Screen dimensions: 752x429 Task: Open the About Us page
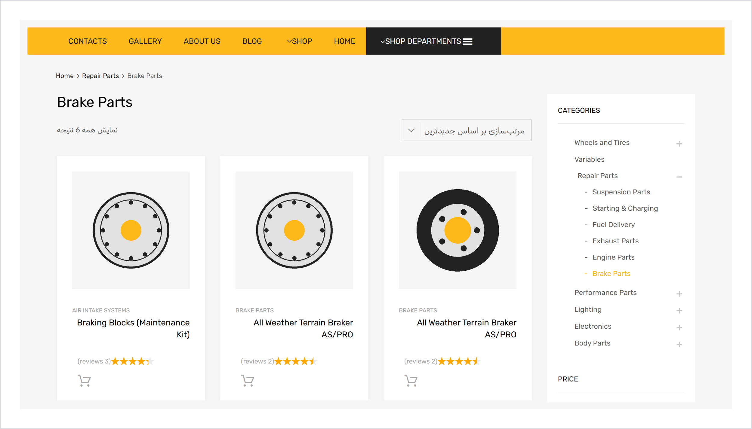tap(202, 41)
